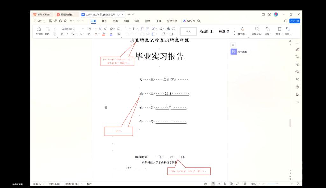Screen dimensions: 326x188
Task: Click the cursor select icon in right sidebar
Action: [x=297, y=57]
